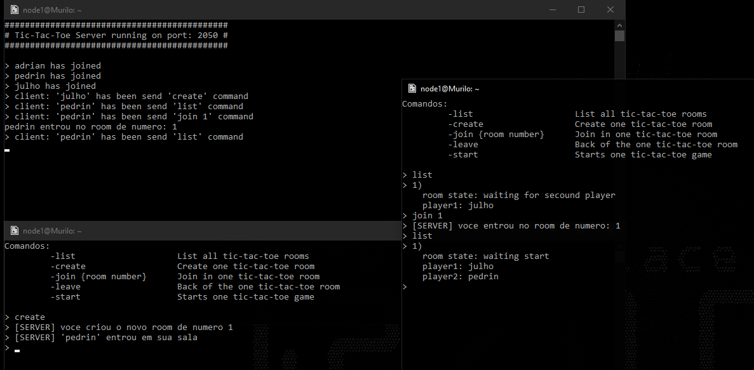The width and height of the screenshot is (754, 370).
Task: Click the 'Tic-Tac-Toe Server running on port: 2050' line
Action: [116, 35]
